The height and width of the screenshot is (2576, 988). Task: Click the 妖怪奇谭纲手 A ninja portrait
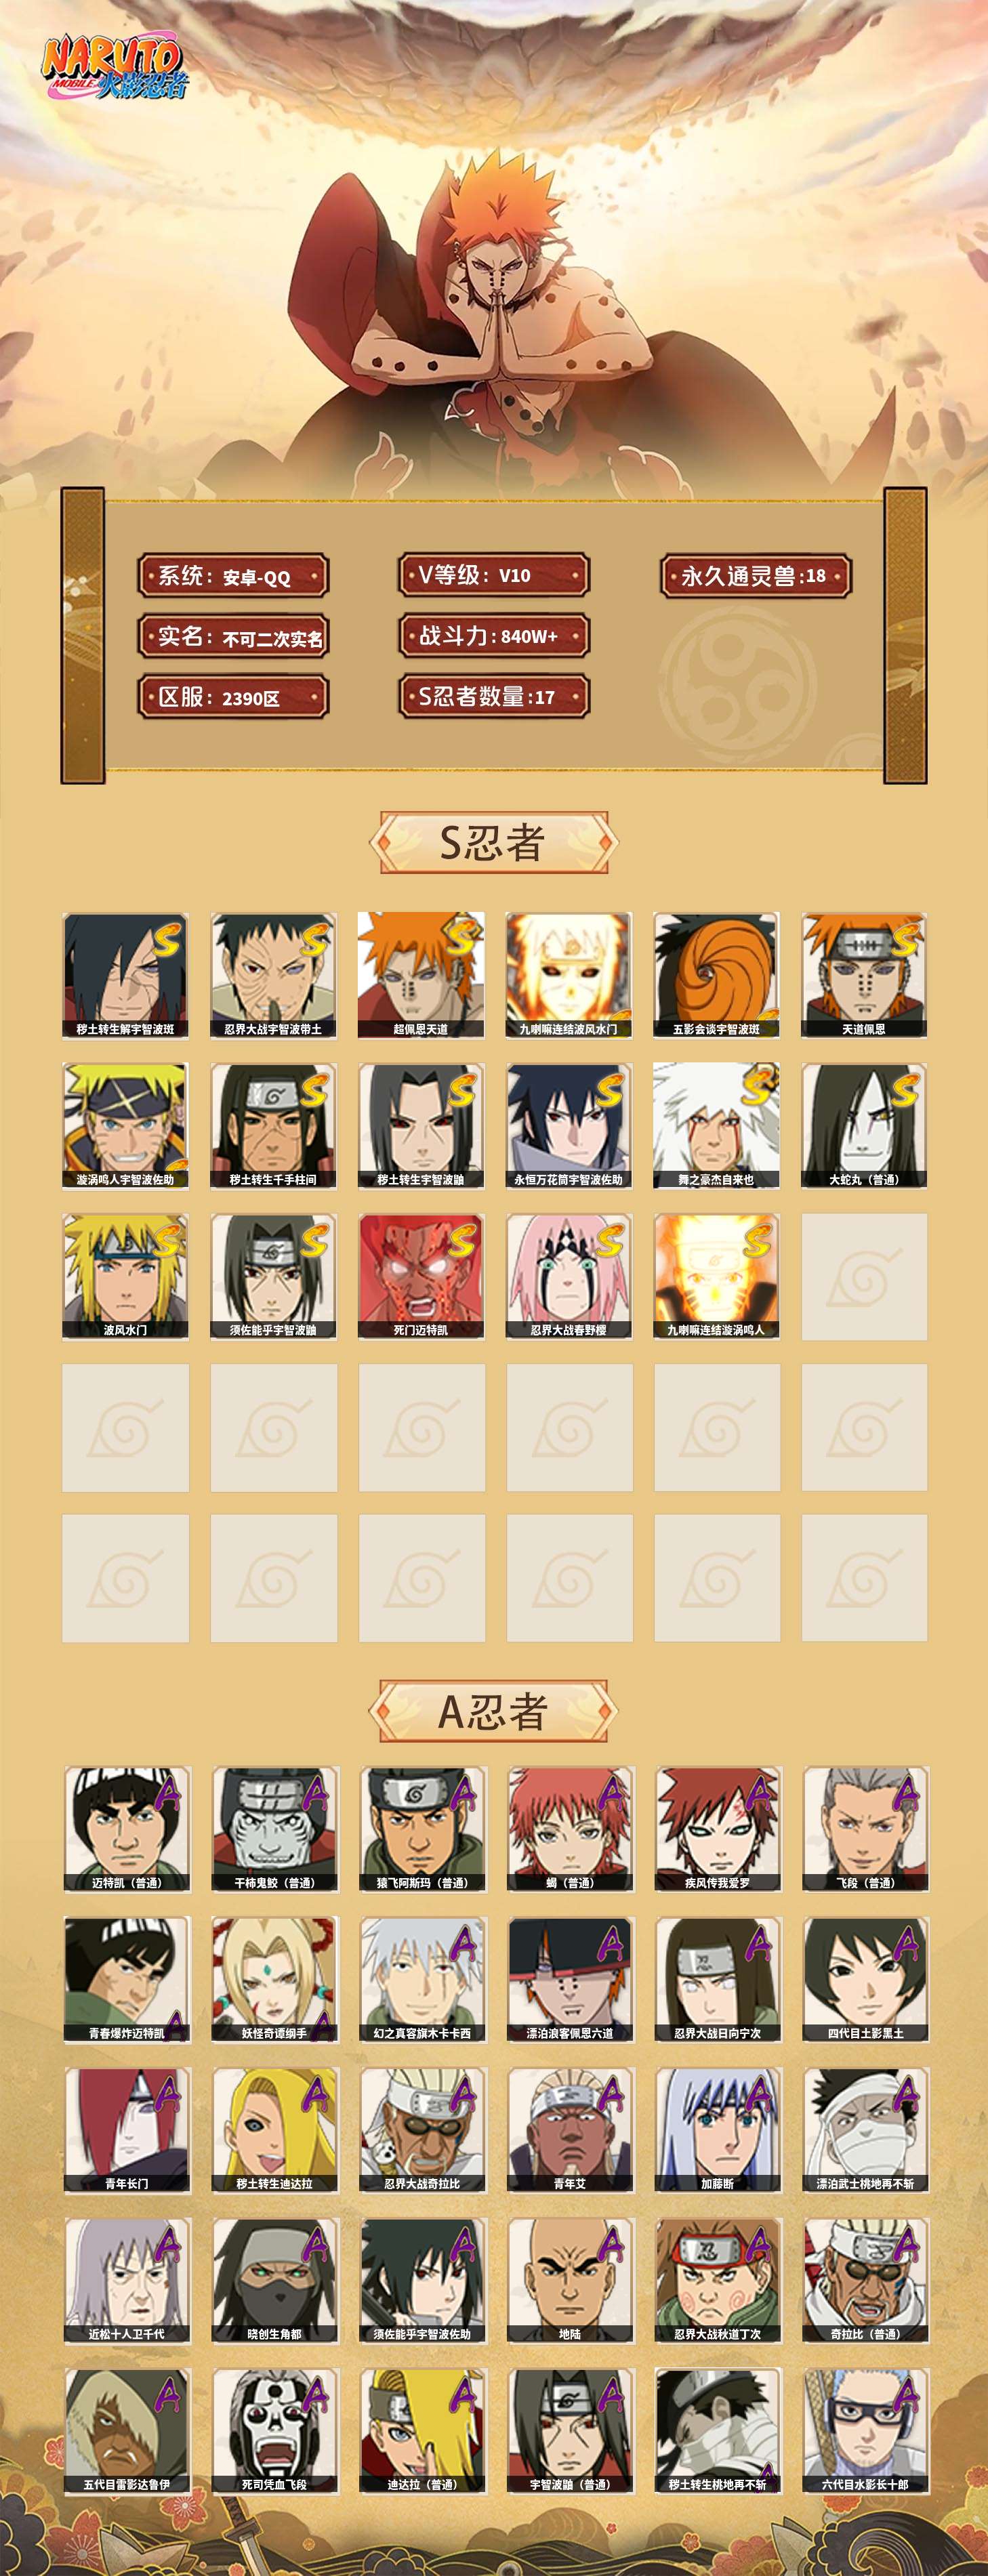[274, 1980]
